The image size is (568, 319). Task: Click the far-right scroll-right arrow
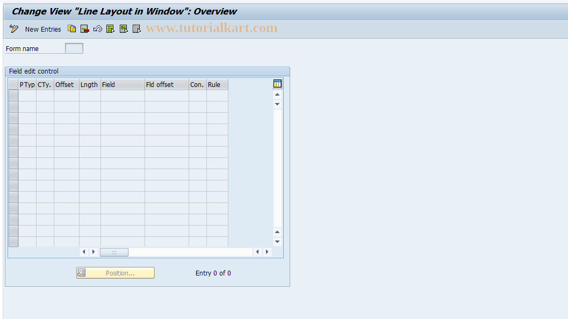267,252
